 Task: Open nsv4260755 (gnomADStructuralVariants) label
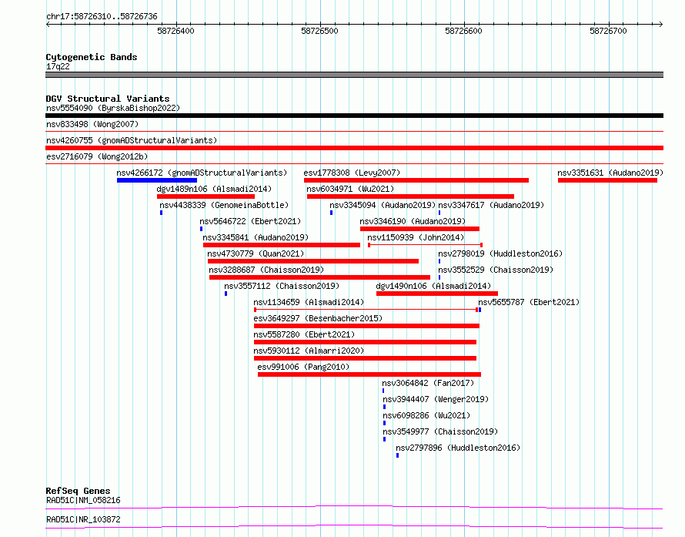point(132,140)
